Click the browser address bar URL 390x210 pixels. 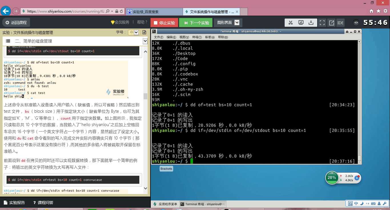click(x=66, y=11)
